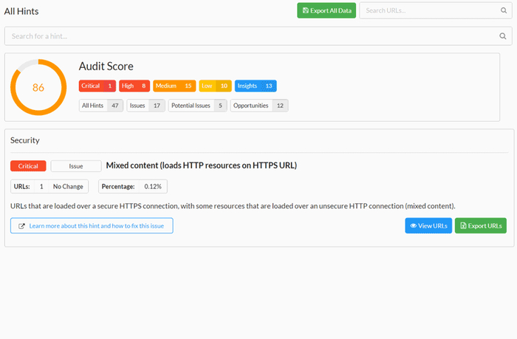Open the Mixed content hint title
This screenshot has height=339, width=517.
click(202, 165)
